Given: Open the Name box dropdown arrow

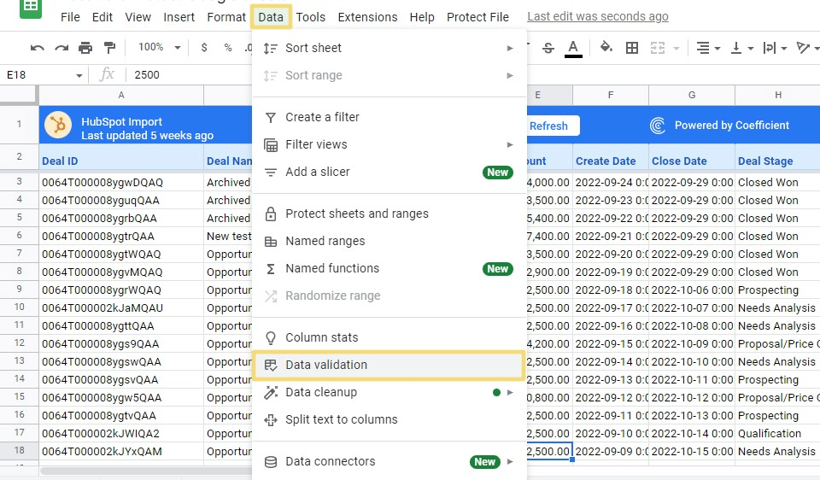Looking at the screenshot, I should [x=79, y=75].
